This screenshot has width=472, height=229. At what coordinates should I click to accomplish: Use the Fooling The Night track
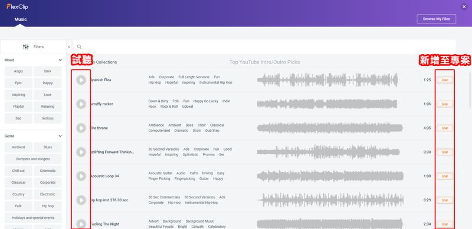click(445, 224)
